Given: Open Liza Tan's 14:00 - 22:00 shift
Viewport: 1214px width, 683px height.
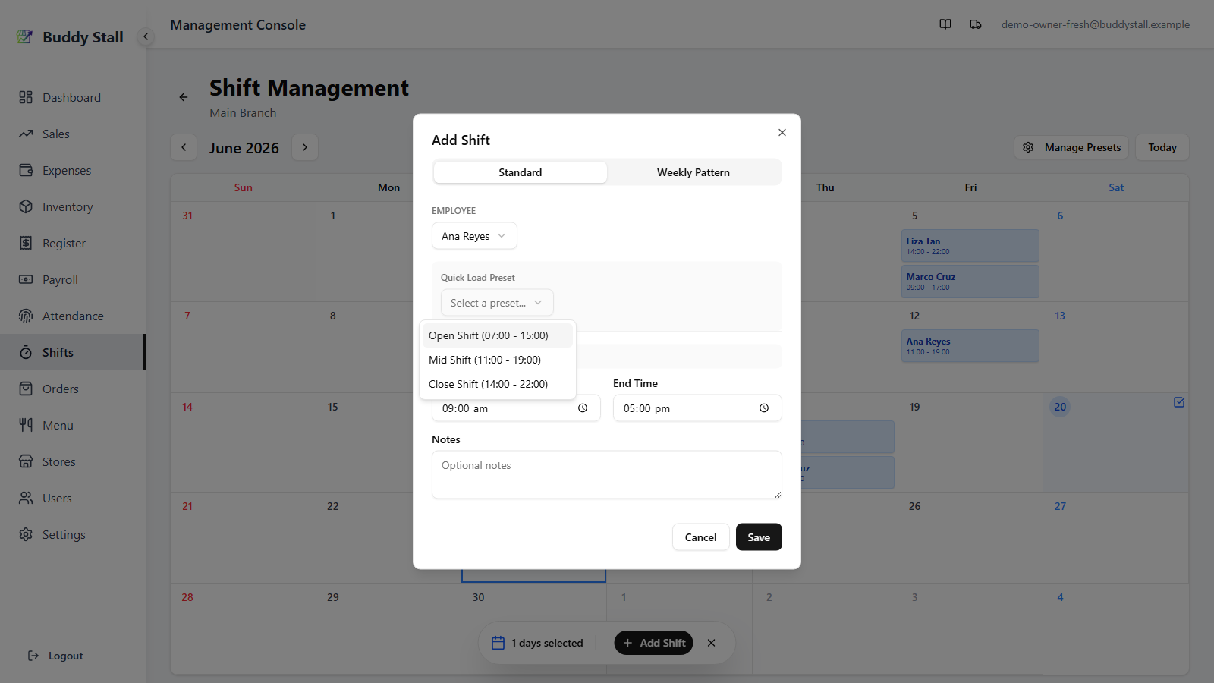Looking at the screenshot, I should (970, 246).
